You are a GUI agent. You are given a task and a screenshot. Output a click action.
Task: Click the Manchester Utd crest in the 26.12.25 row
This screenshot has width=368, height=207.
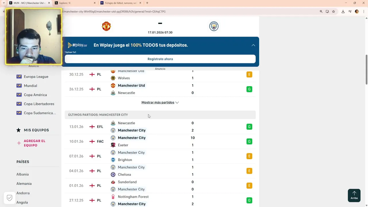pos(113,86)
